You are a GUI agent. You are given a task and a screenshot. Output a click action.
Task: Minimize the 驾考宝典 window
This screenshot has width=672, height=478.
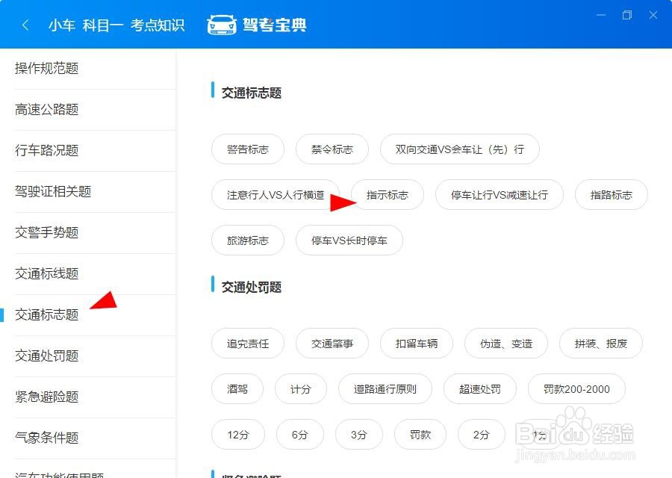[x=601, y=15]
